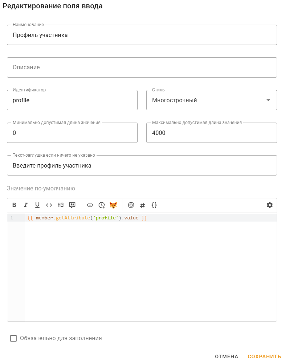Click the Наименование field containing Профиль участника
This screenshot has width=285, height=363.
142,35
